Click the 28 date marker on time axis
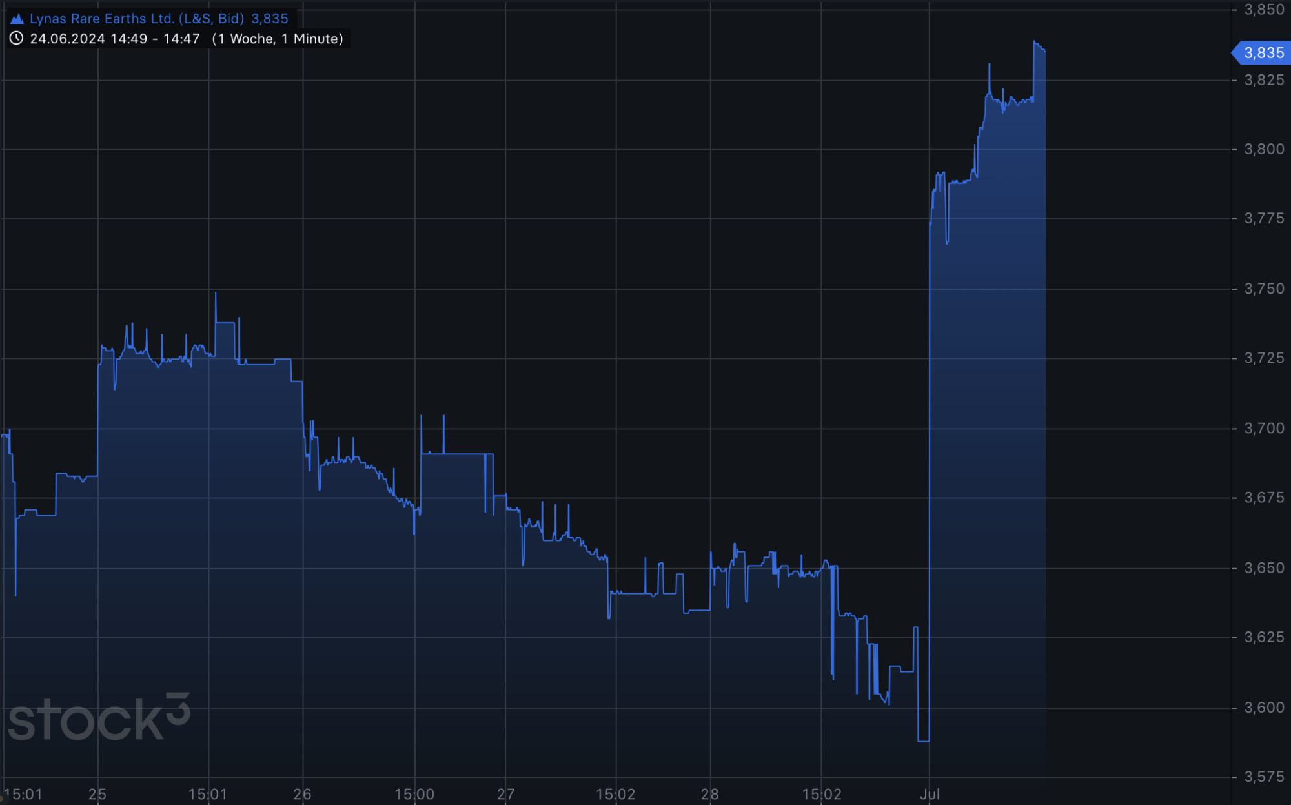 click(709, 794)
